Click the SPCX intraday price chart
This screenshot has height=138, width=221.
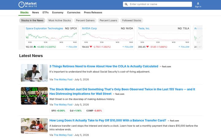(51, 37)
